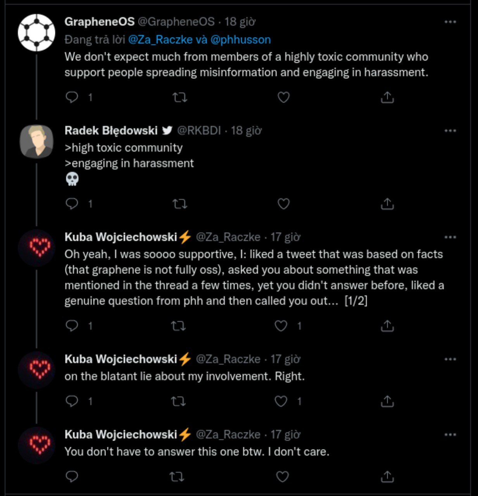Retweet Radek Błędowski's skull emoji tweet

tap(179, 204)
